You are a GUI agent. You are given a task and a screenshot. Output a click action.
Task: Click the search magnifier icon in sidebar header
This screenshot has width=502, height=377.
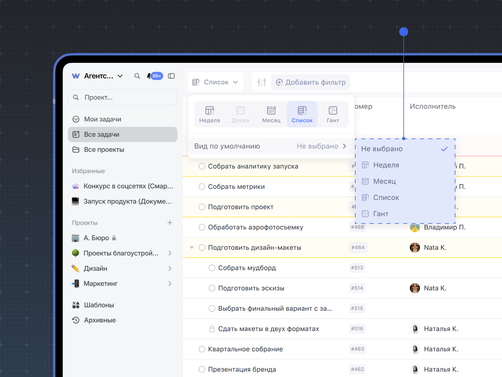pyautogui.click(x=137, y=76)
